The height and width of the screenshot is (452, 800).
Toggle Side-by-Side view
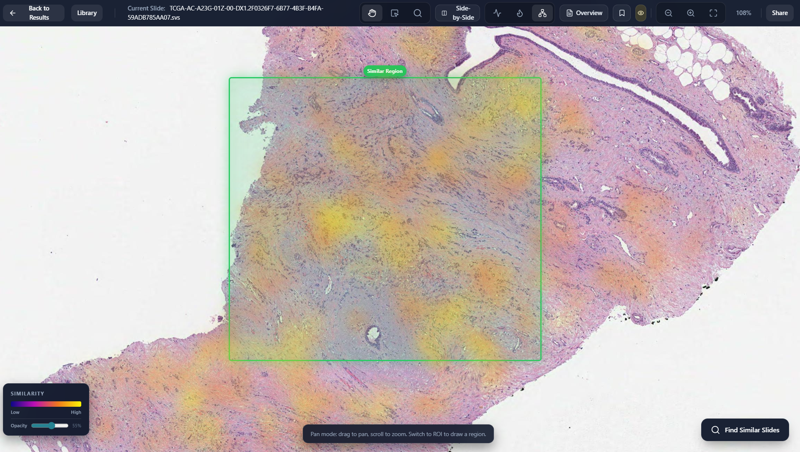click(x=457, y=13)
